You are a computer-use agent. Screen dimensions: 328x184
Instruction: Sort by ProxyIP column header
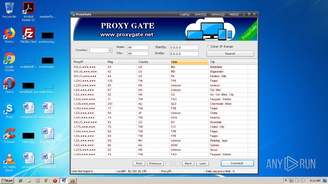coord(89,62)
